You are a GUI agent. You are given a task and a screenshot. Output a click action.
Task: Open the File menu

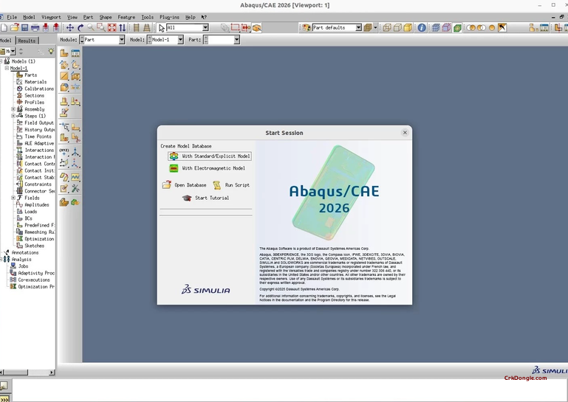pyautogui.click(x=12, y=17)
